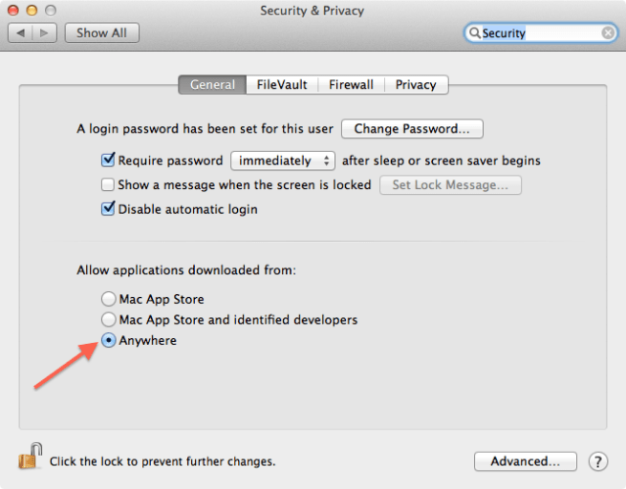Image resolution: width=626 pixels, height=489 pixels.
Task: Go back with the left arrow button
Action: (21, 32)
